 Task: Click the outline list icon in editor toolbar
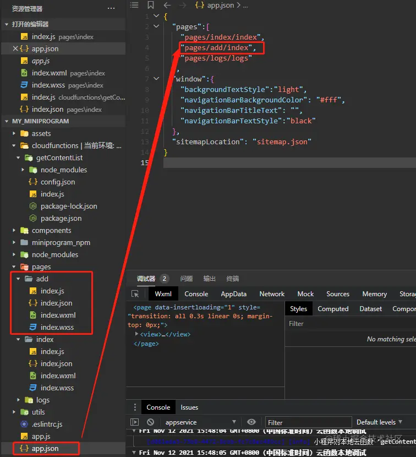134,5
